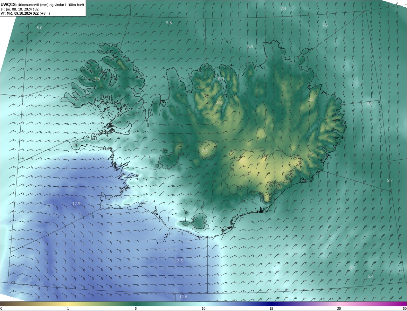Click the "UWC/IG: Úrkomumætti (mm) og vindur" title line
407x311 pixels.
click(x=42, y=4)
